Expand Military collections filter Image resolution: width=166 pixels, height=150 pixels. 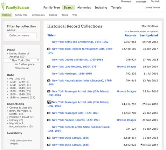[8, 120]
